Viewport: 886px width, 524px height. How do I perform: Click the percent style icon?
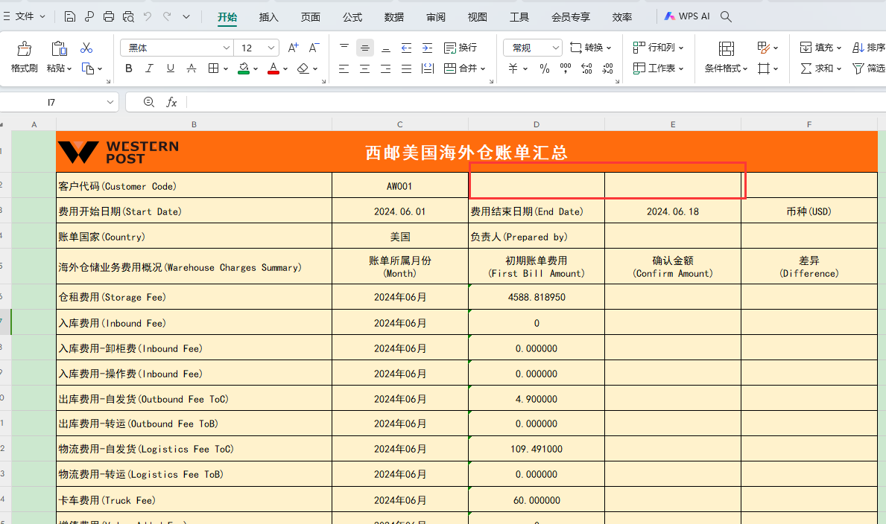coord(545,69)
